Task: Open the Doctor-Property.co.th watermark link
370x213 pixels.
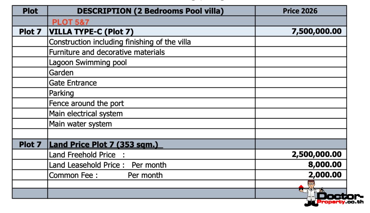Action: point(340,198)
